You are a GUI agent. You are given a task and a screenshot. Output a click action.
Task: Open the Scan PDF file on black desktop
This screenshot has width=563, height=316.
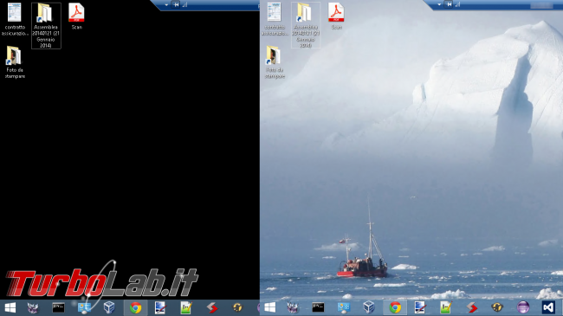click(x=76, y=16)
